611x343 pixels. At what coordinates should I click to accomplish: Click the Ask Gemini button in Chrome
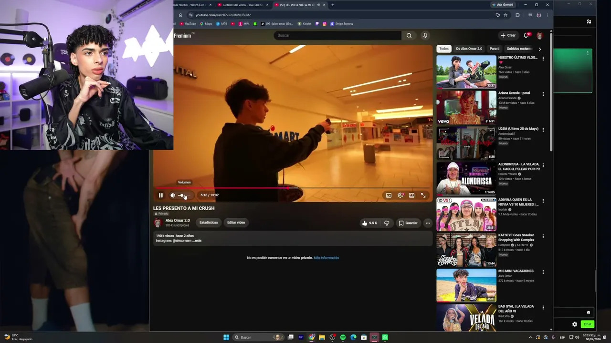(503, 5)
